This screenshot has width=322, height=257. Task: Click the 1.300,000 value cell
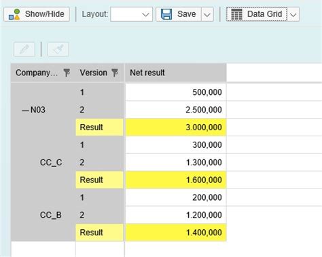pos(176,162)
